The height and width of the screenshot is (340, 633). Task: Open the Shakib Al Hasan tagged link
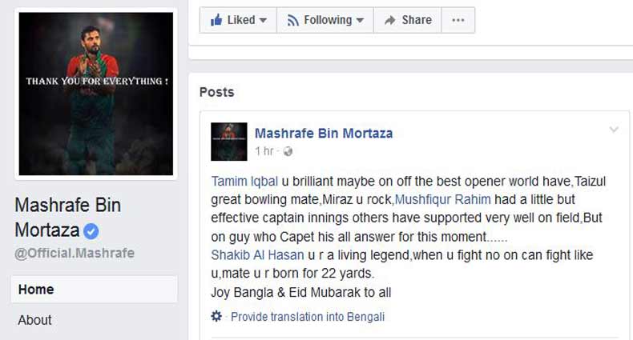click(257, 255)
